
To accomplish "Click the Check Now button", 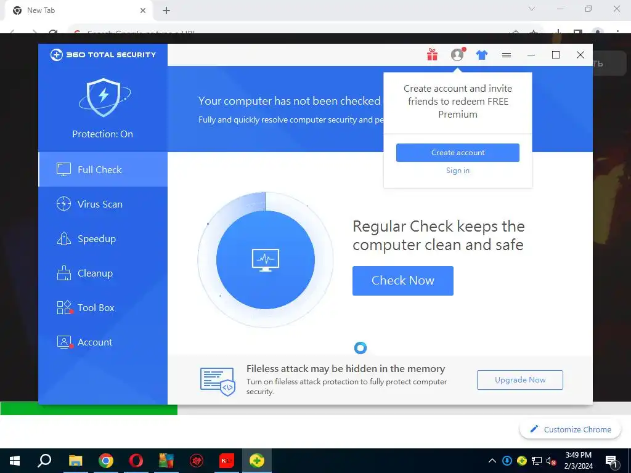I will pos(403,281).
